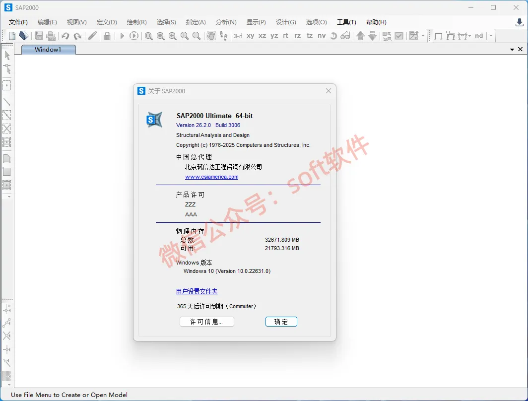
Task: Open the 用户设置文件夹 link
Action: [197, 291]
